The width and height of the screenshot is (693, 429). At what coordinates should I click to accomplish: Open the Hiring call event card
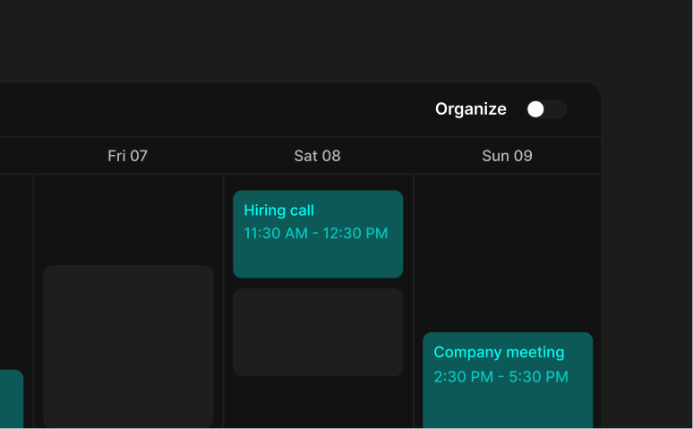tap(318, 257)
